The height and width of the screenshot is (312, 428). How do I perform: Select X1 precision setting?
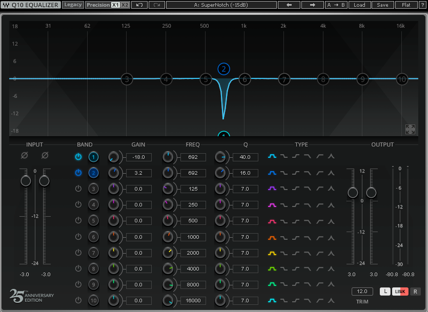(115, 5)
